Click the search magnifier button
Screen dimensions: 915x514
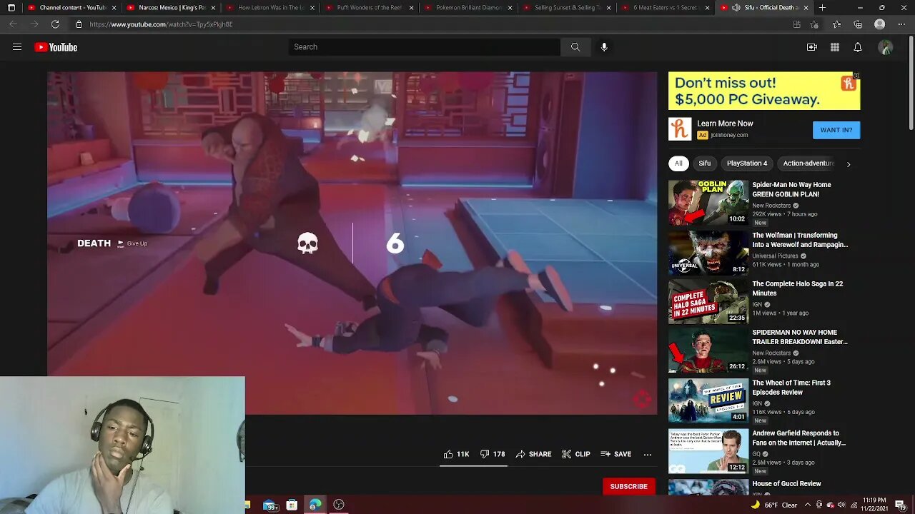575,47
